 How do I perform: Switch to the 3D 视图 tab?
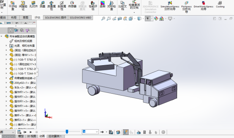click(32, 136)
